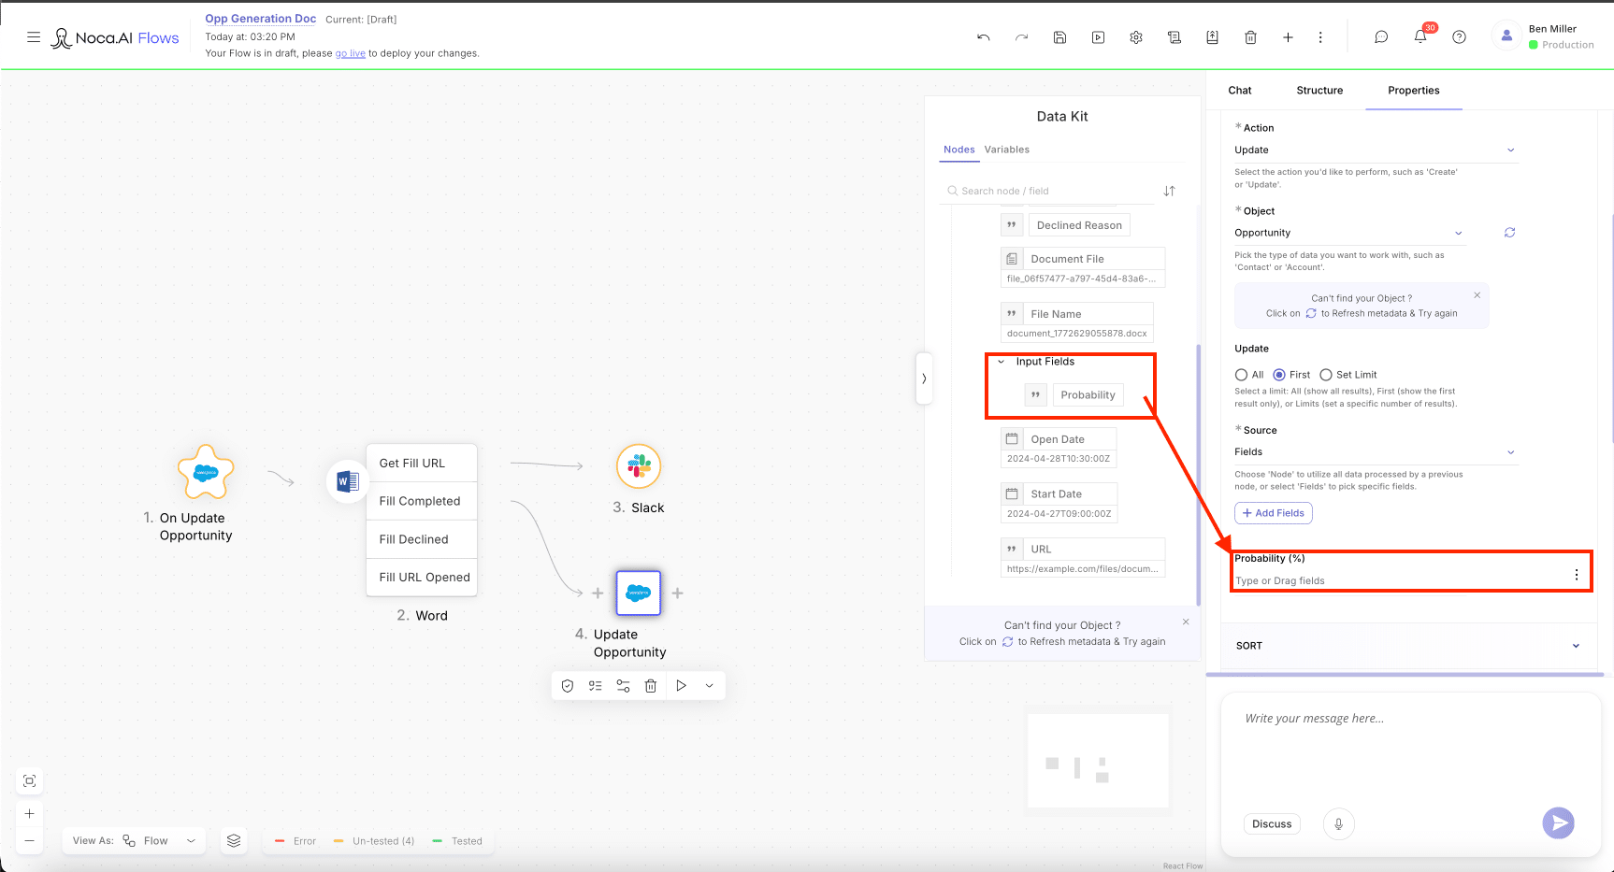
Task: Click the microphone voice input
Action: (x=1338, y=823)
